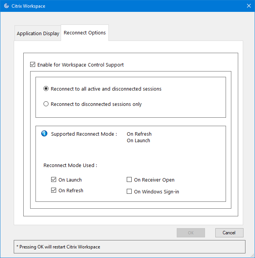Click the On Launch supported mode text
The width and height of the screenshot is (255, 258).
click(x=138, y=141)
